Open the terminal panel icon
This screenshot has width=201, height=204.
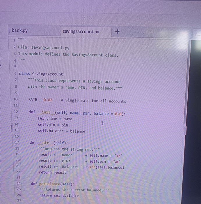tap(198, 34)
